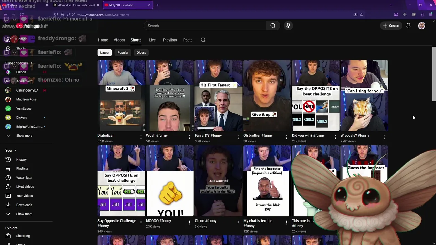Select the Popular sort chip
Image resolution: width=436 pixels, height=245 pixels.
[x=123, y=53]
